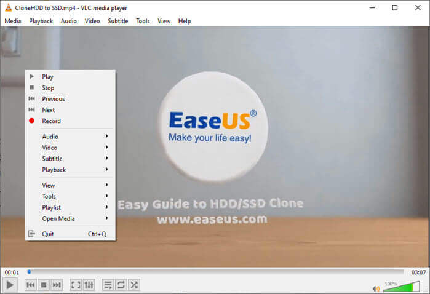Click the VLC cone icon in title bar
430x294 pixels.
[9, 7]
